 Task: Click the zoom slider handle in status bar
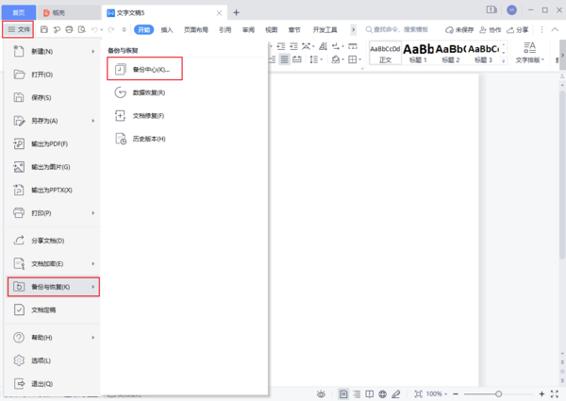coord(498,393)
